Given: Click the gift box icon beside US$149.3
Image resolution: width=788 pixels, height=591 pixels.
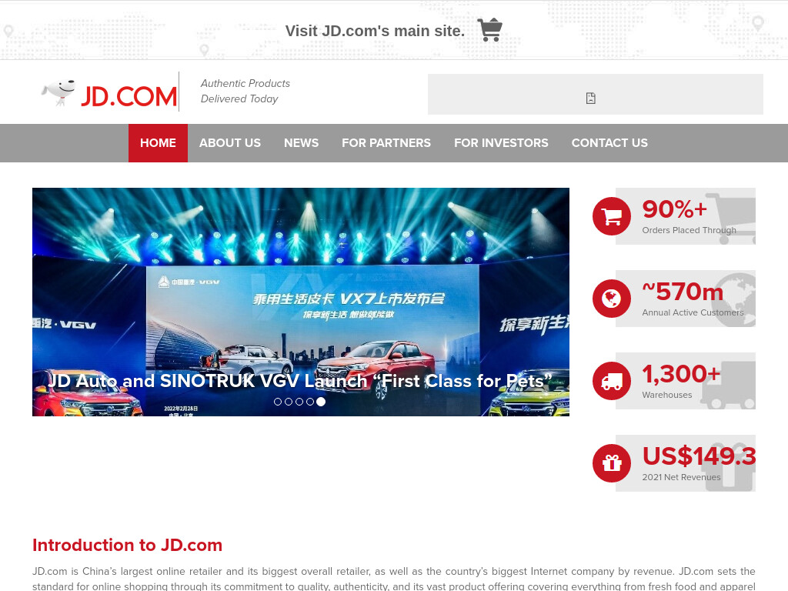Looking at the screenshot, I should click(x=612, y=463).
